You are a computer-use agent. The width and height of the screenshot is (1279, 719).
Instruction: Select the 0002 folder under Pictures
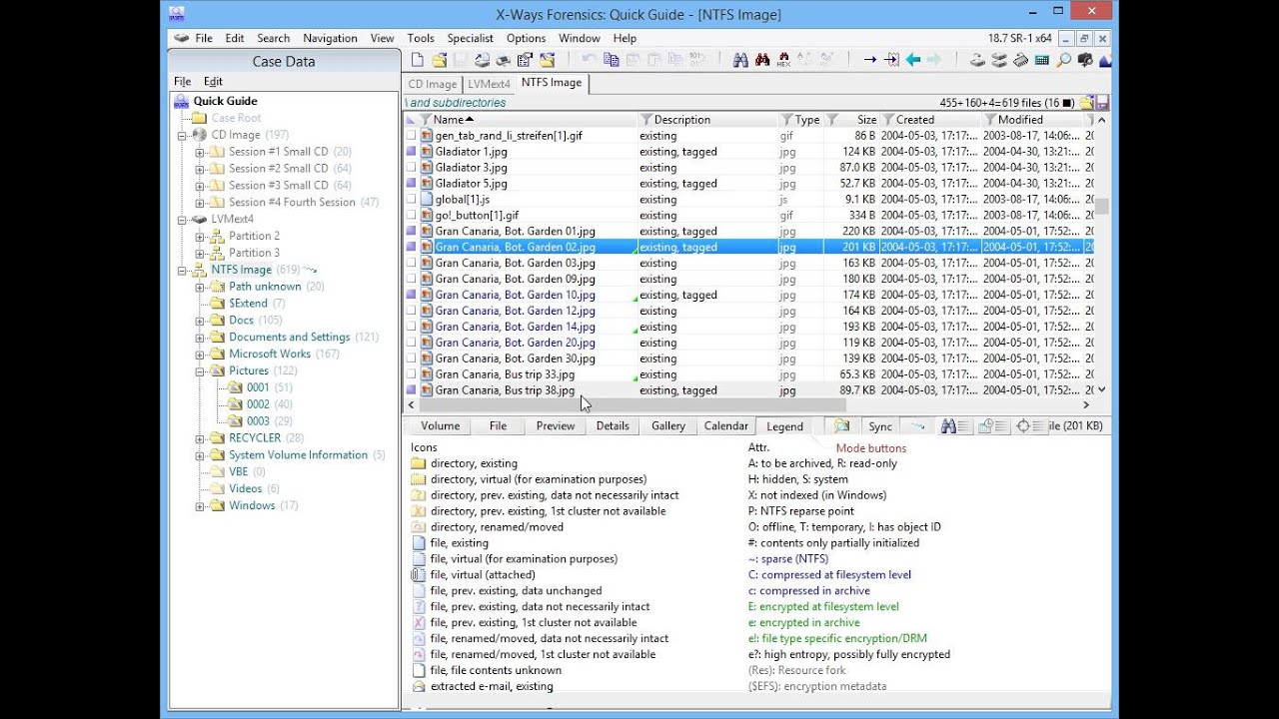258,404
